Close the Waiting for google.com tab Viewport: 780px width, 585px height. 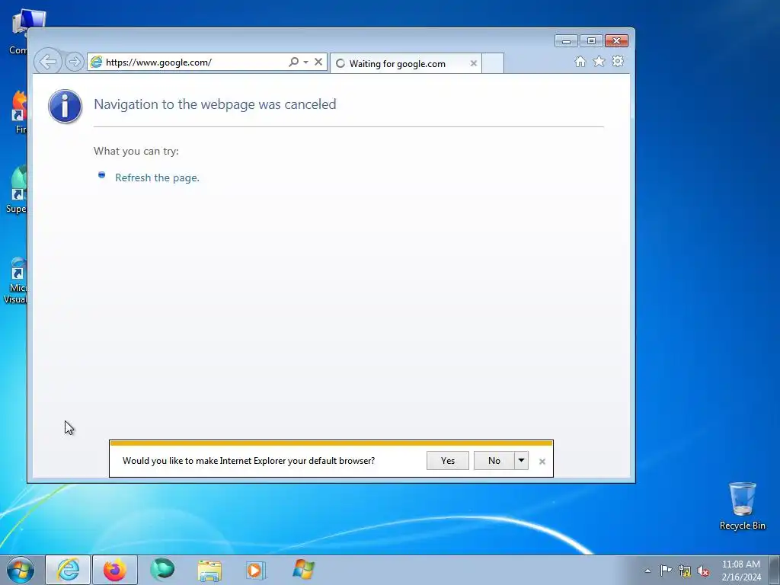point(474,63)
